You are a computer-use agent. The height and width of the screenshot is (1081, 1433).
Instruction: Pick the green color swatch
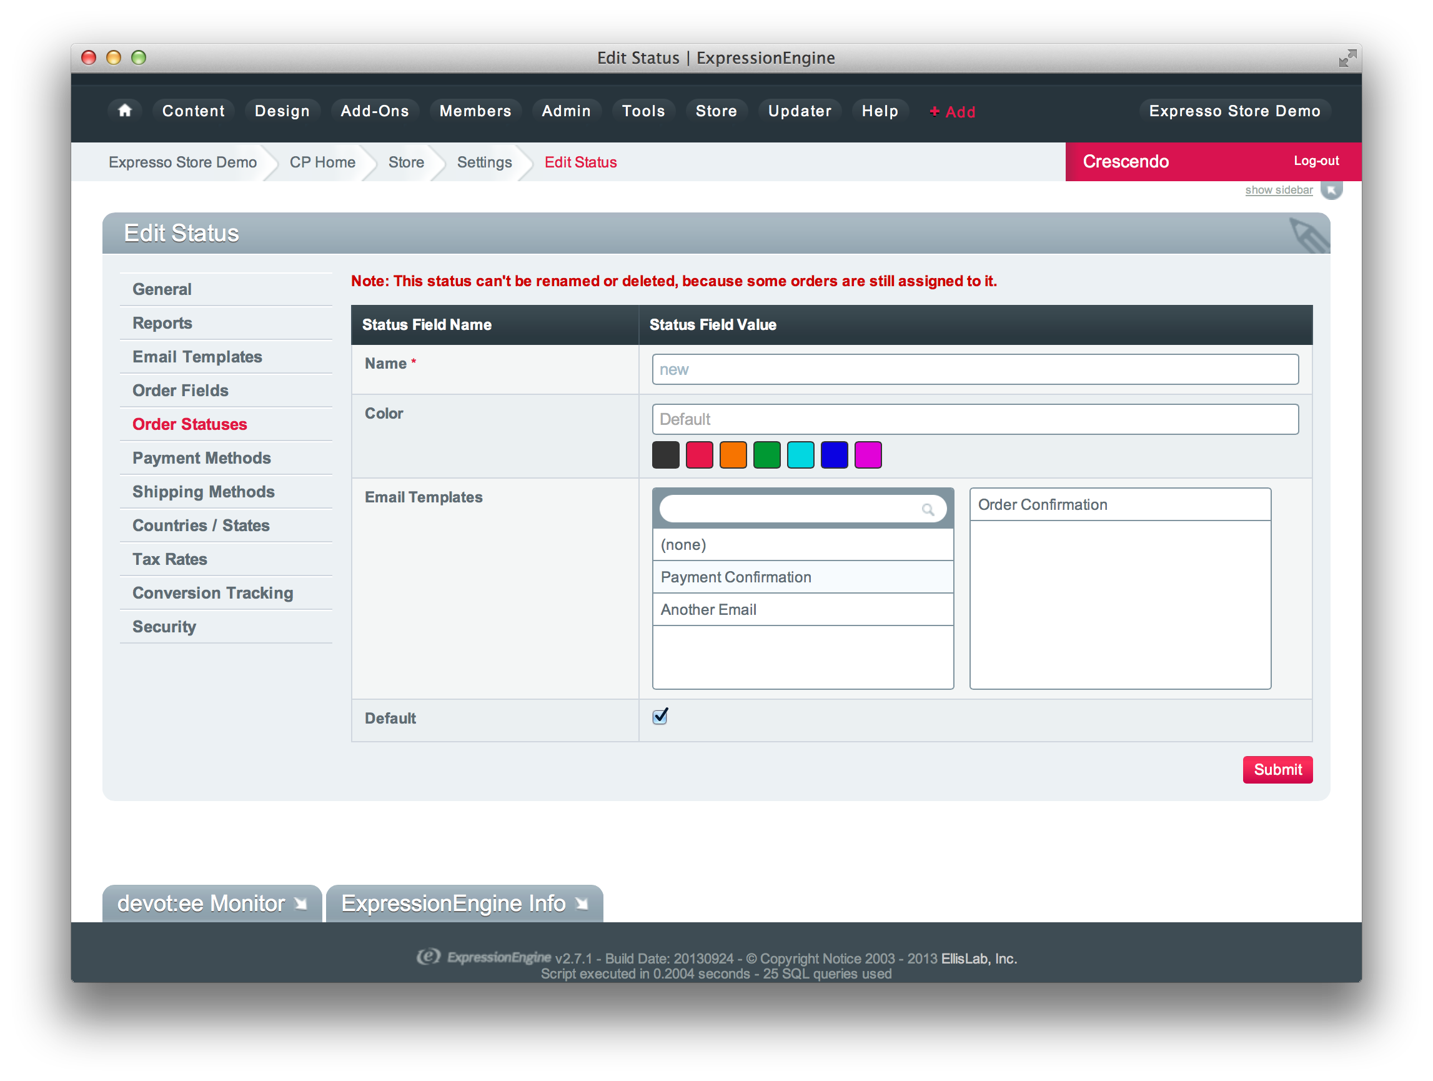coord(766,455)
